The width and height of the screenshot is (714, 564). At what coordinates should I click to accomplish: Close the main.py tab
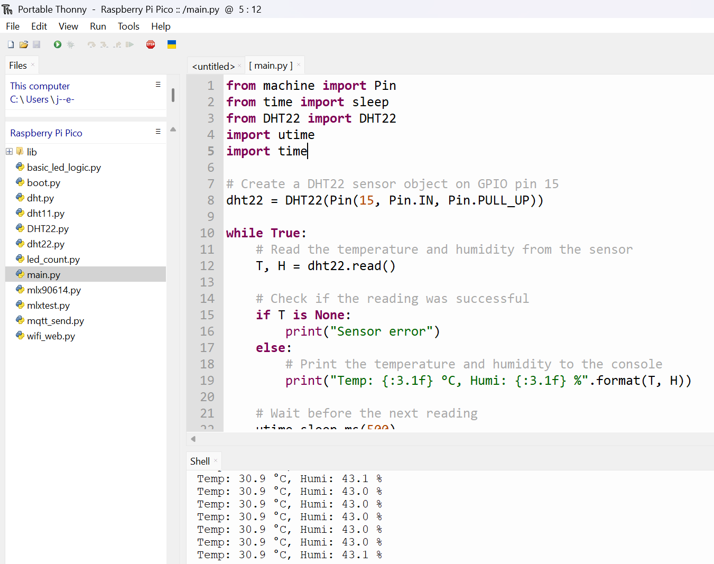coord(299,65)
